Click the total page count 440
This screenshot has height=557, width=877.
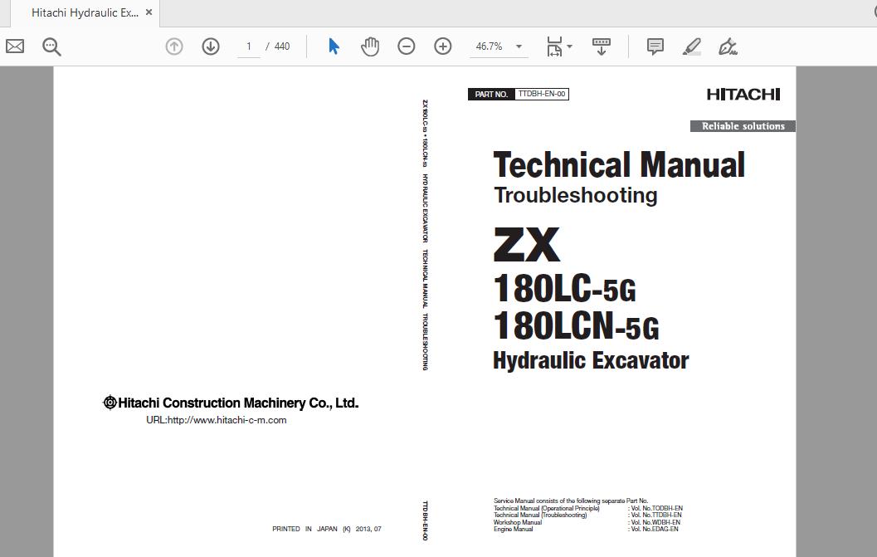282,46
